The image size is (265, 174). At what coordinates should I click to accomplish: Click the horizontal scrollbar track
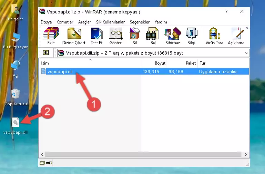point(143,154)
